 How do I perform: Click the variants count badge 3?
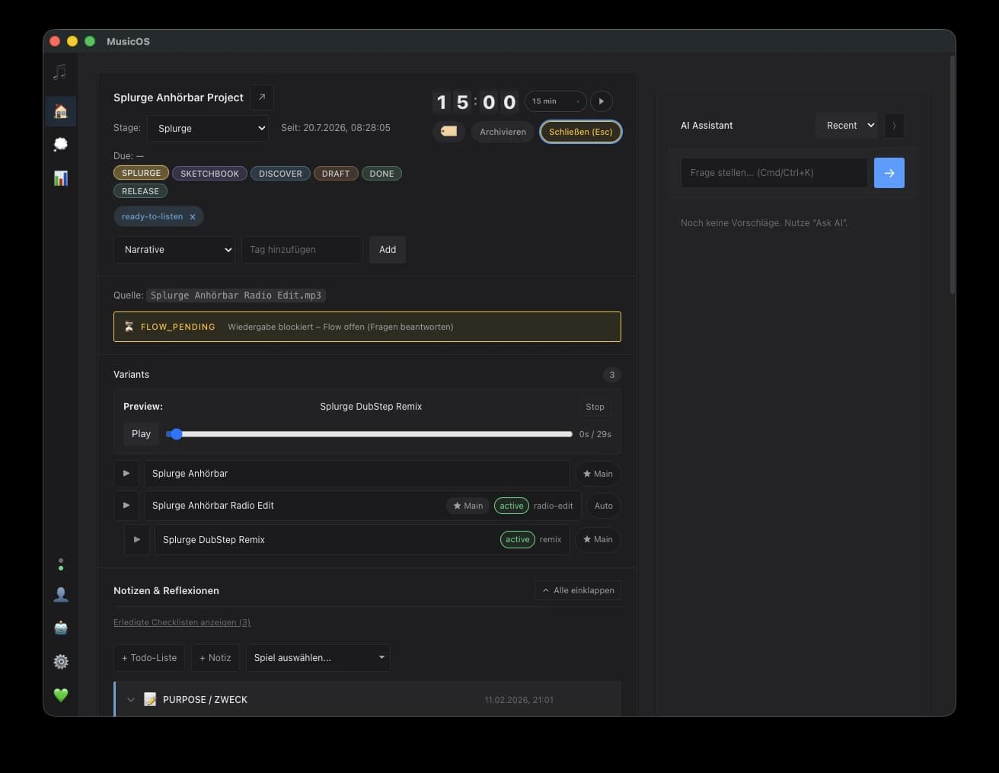(611, 375)
